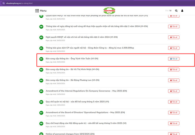
Task: Download Board of Directors' Operational Regulations file
Action: pos(174,113)
